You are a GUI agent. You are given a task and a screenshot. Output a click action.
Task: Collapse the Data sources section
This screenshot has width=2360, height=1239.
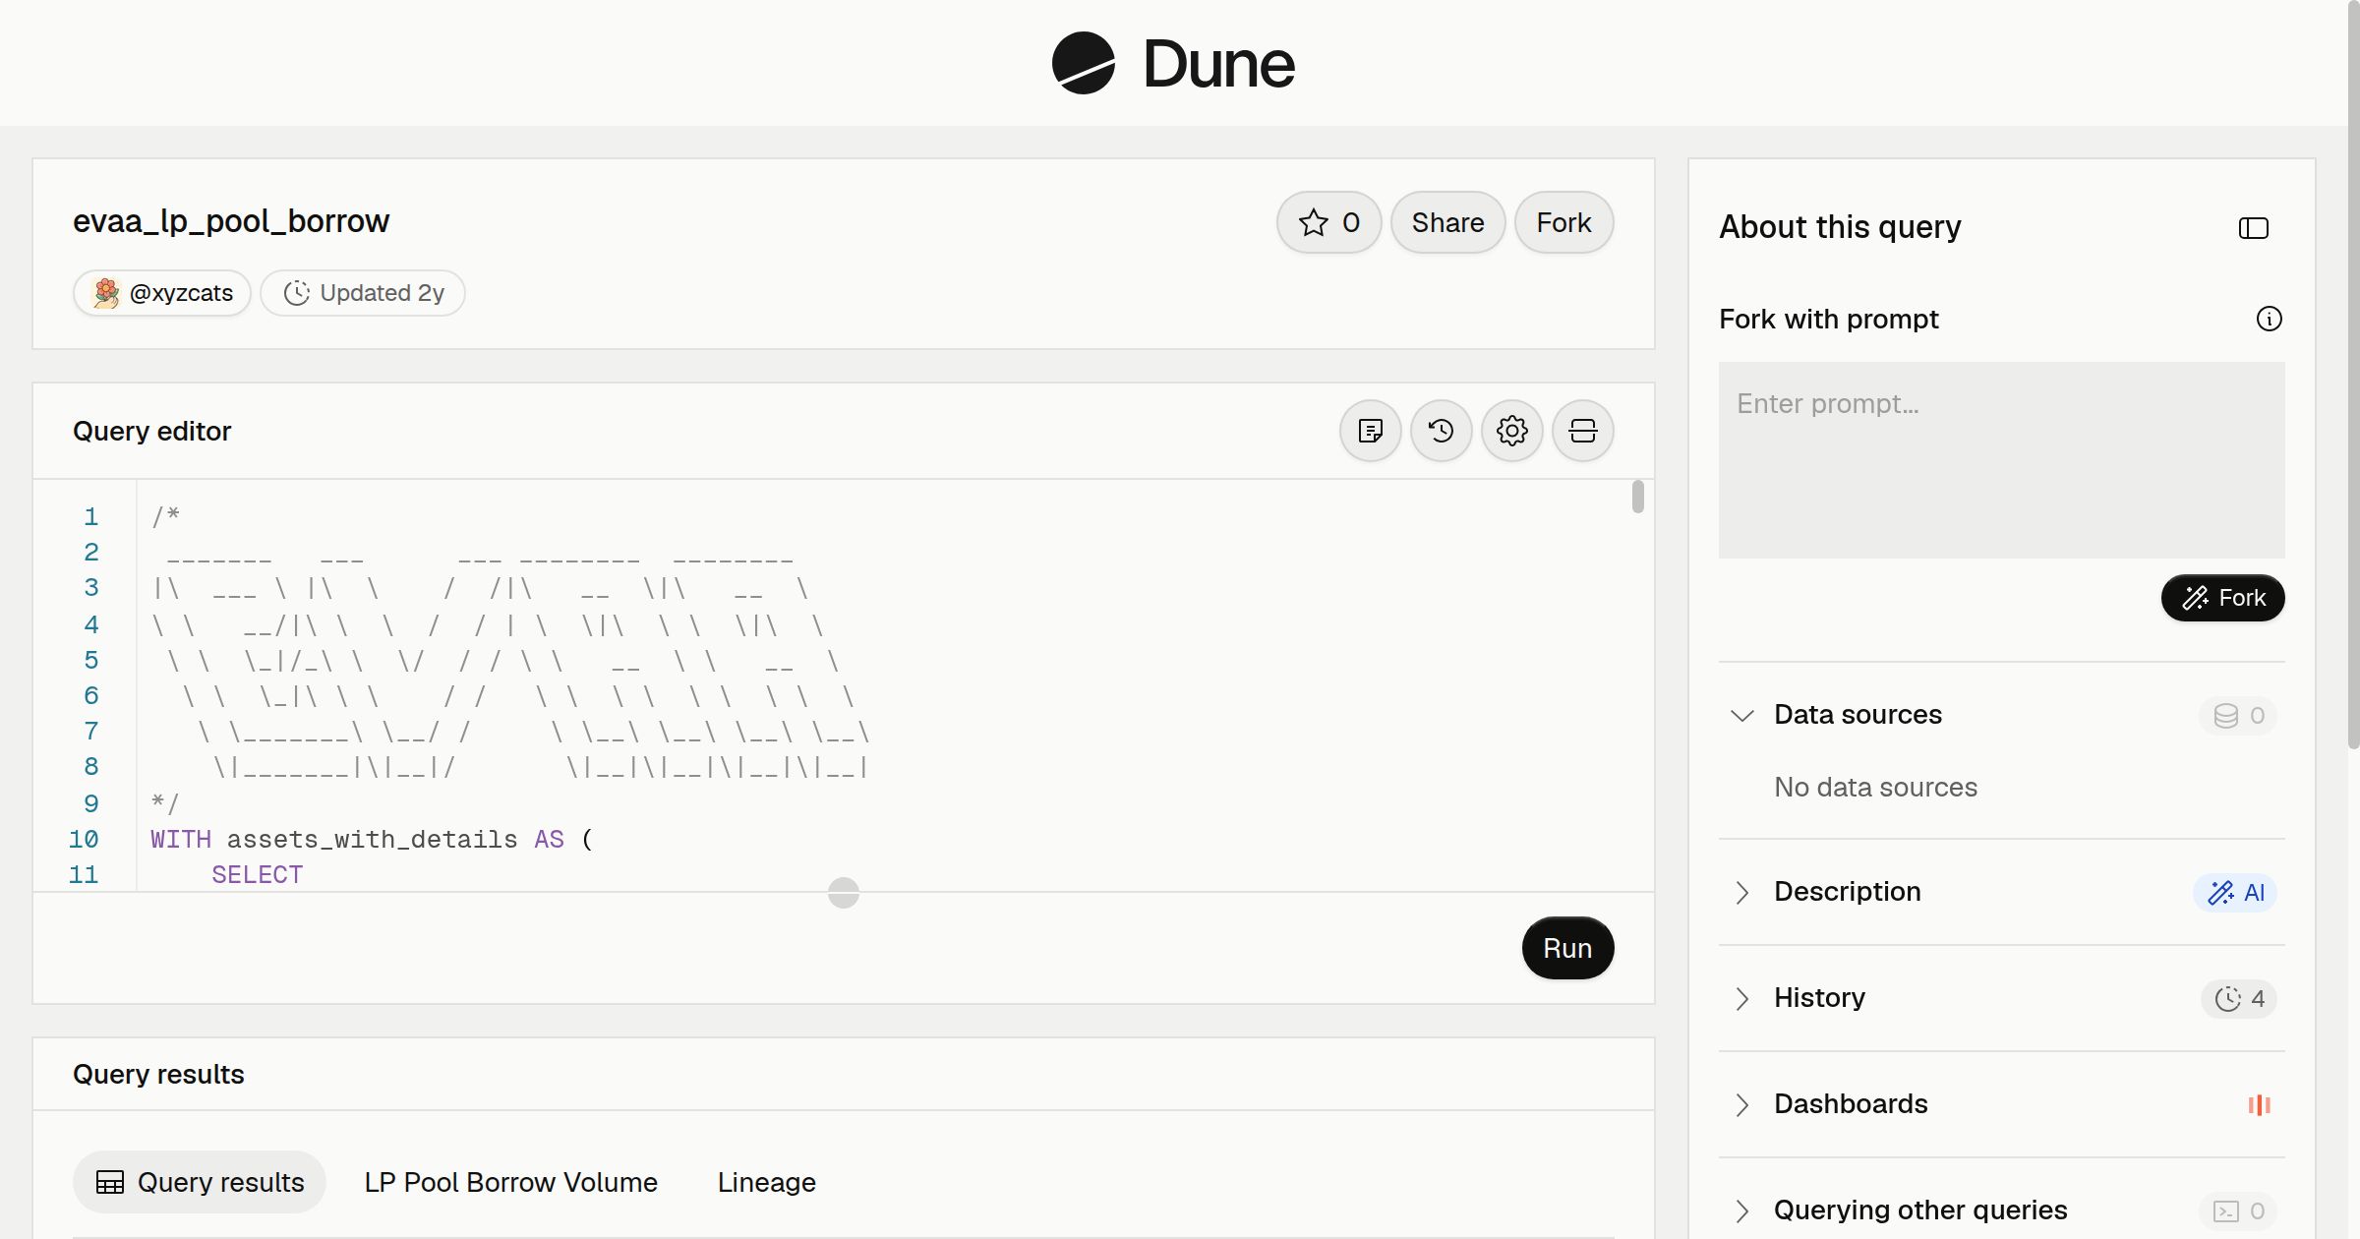pyautogui.click(x=1741, y=715)
